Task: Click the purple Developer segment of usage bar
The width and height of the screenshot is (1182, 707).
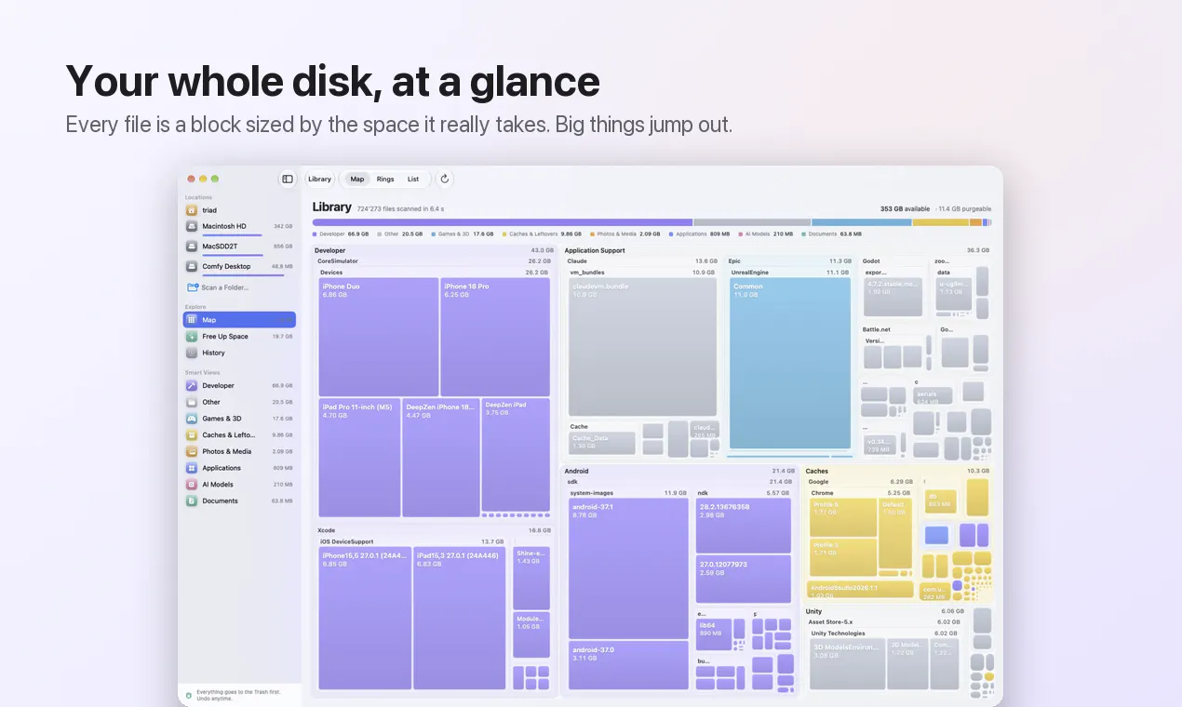Action: pyautogui.click(x=503, y=222)
